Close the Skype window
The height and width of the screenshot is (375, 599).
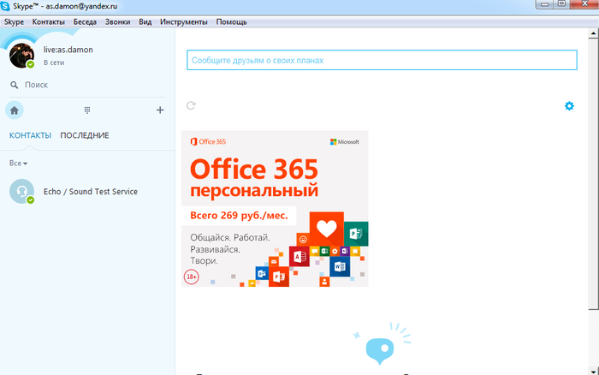coord(584,3)
